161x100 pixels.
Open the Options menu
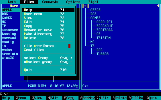(x=73, y=2)
